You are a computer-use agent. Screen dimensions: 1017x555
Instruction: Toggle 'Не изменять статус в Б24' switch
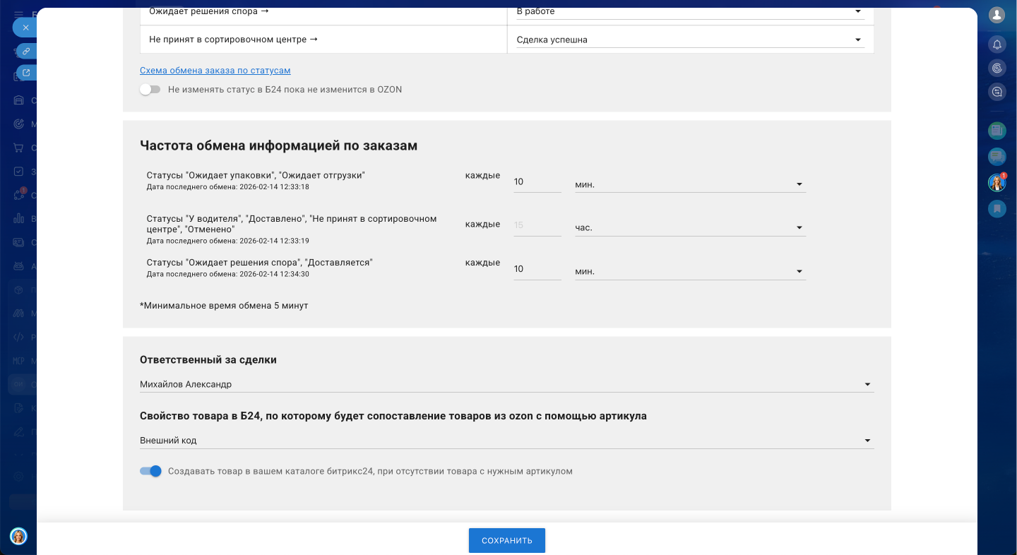(x=150, y=90)
